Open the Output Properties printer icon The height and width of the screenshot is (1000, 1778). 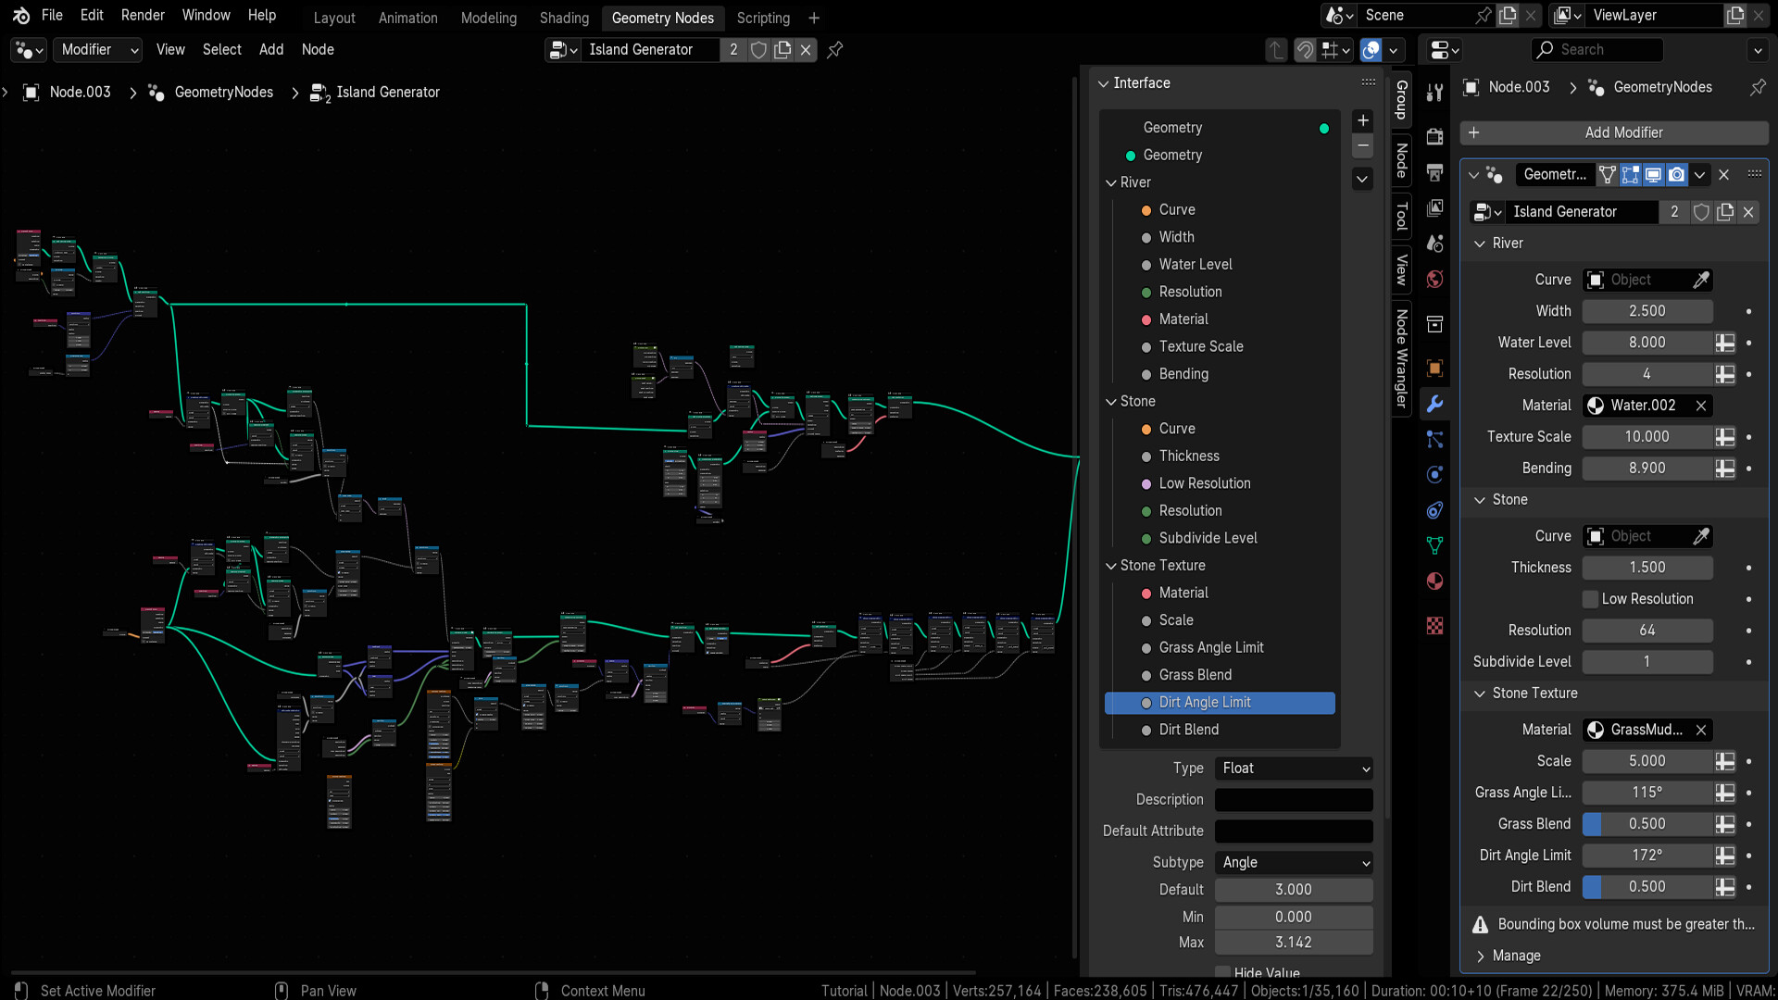coord(1434,172)
